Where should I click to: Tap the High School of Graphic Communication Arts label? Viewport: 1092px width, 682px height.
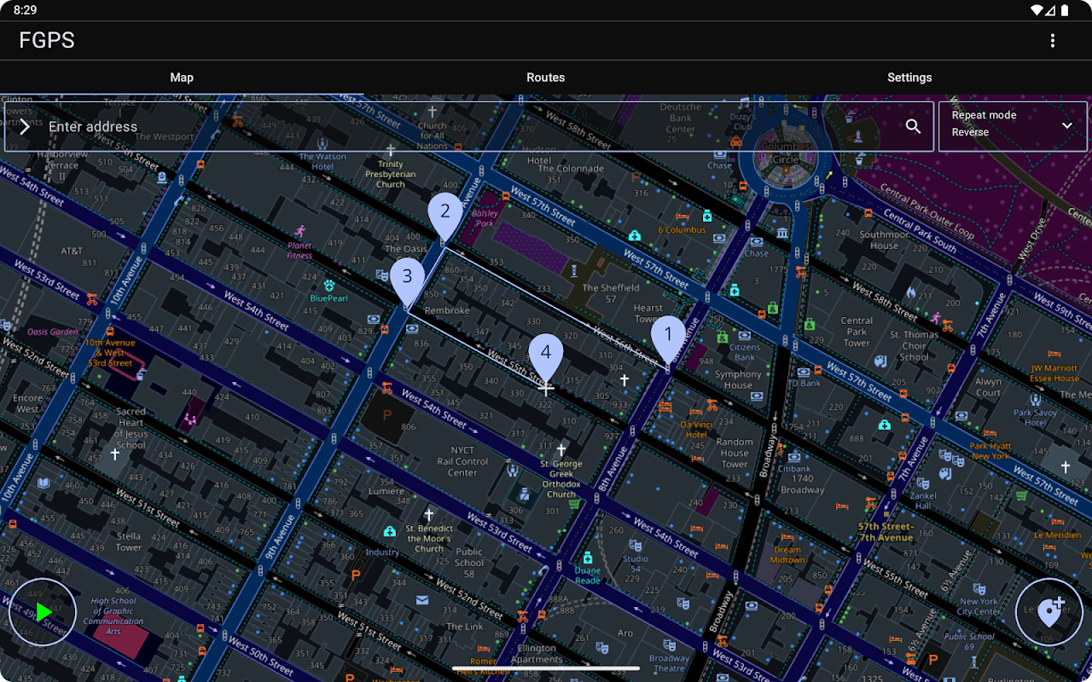coord(113,616)
